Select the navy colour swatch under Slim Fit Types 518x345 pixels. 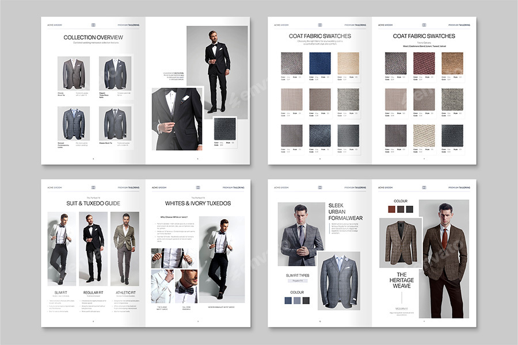288,300
